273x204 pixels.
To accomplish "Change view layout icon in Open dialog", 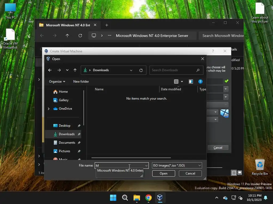I will pos(176,82).
